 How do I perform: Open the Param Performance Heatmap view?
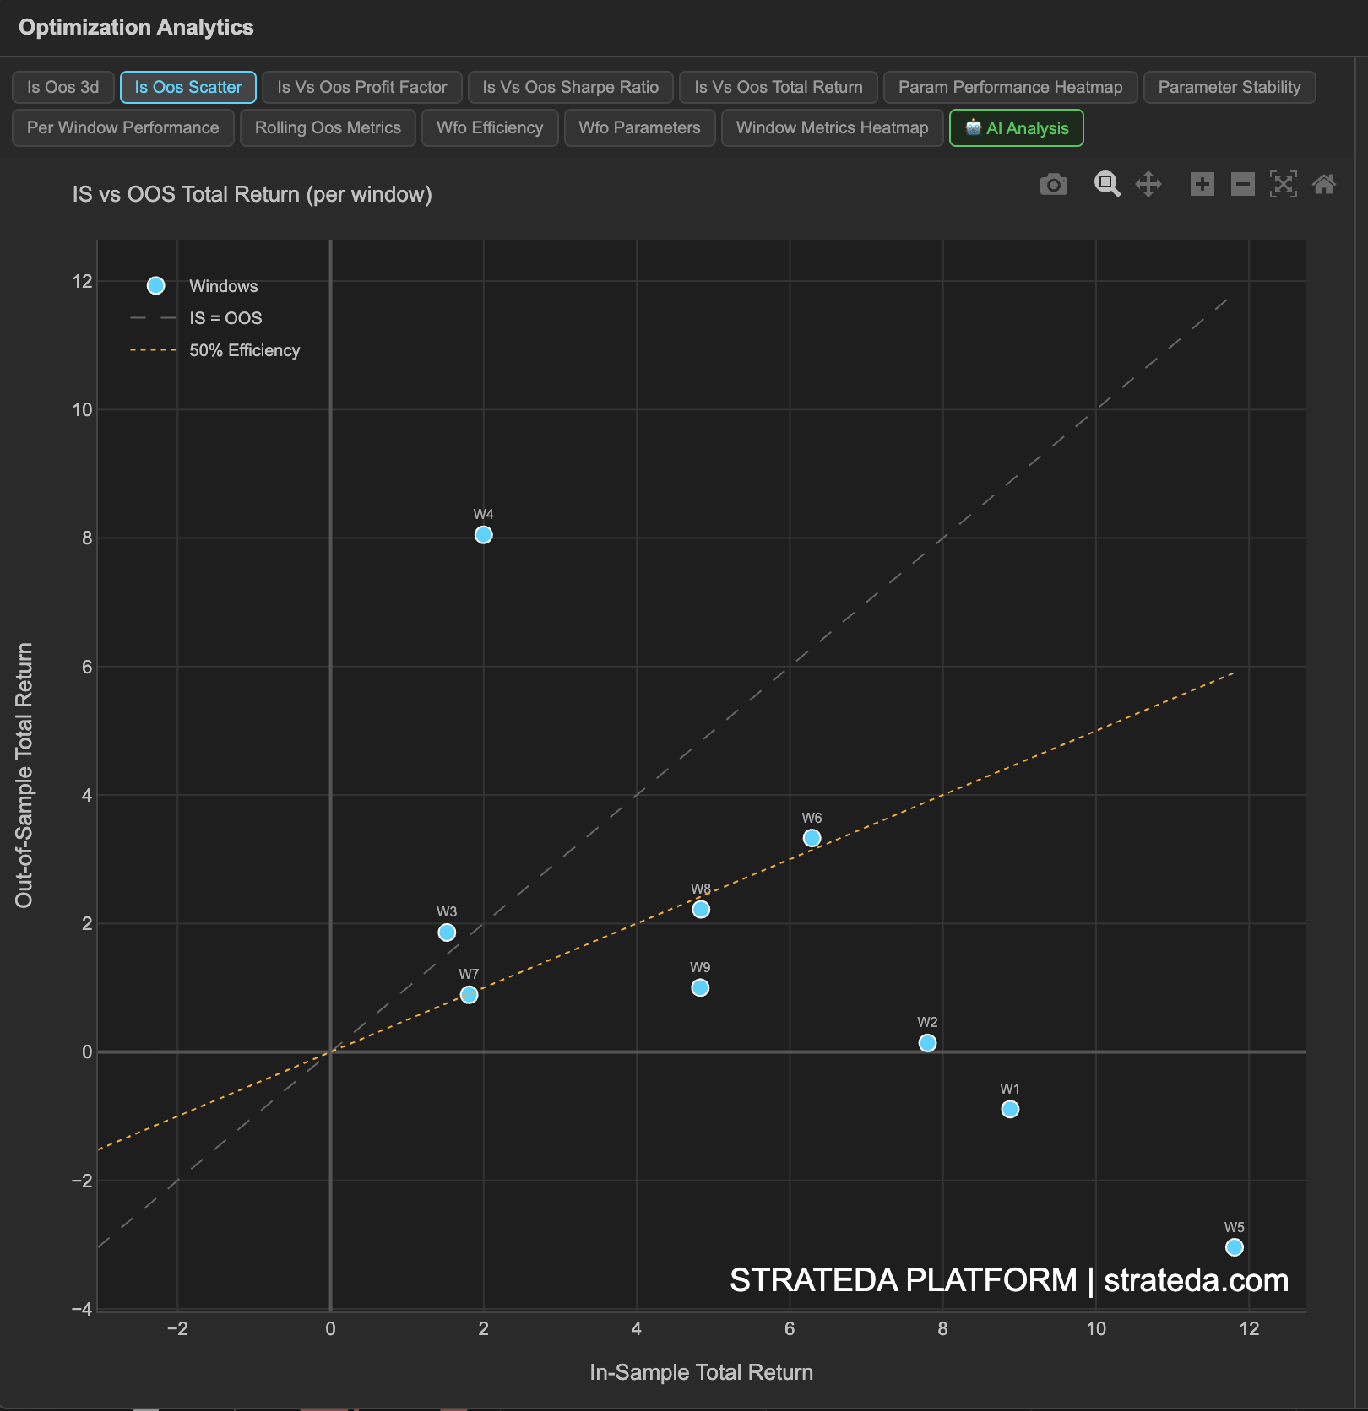coord(1010,87)
